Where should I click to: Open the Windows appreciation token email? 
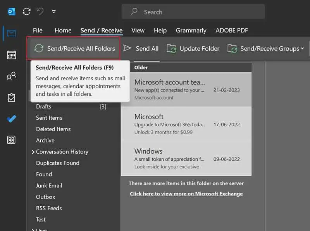(x=187, y=158)
